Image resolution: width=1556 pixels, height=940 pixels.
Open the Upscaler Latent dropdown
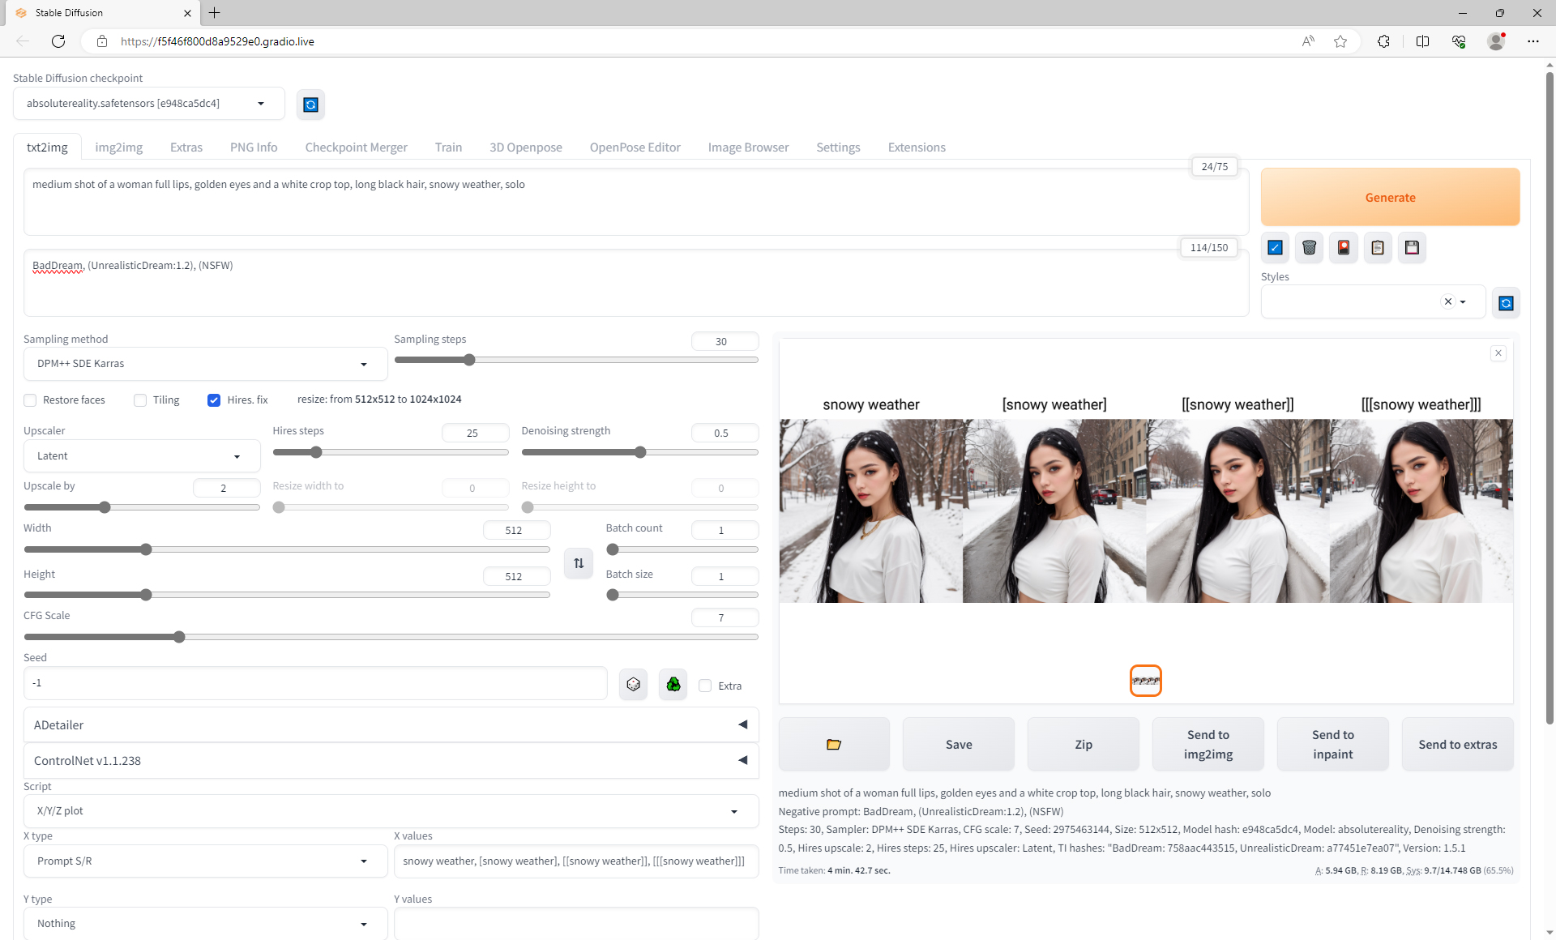coord(141,456)
